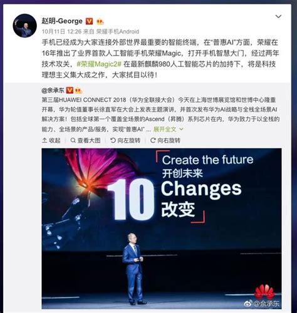
Task: Click the reposted text from 余承东
Action: (x=160, y=115)
